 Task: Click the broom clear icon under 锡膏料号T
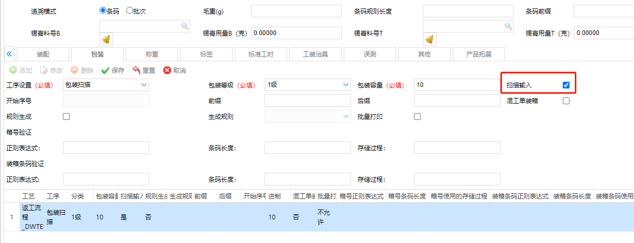tap(429, 39)
